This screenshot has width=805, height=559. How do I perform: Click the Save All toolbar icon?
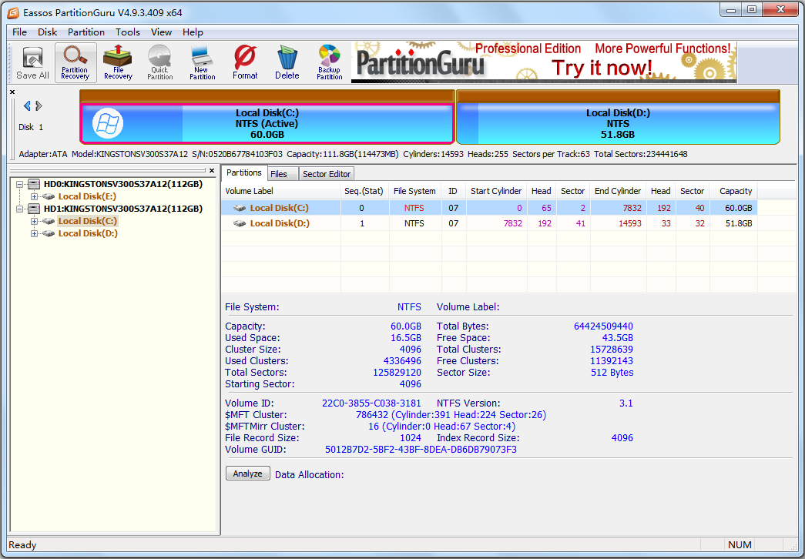[32, 62]
